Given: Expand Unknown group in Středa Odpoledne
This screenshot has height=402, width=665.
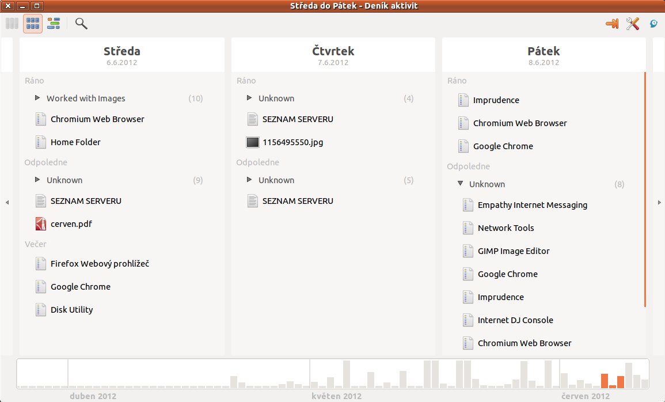Looking at the screenshot, I should point(37,180).
